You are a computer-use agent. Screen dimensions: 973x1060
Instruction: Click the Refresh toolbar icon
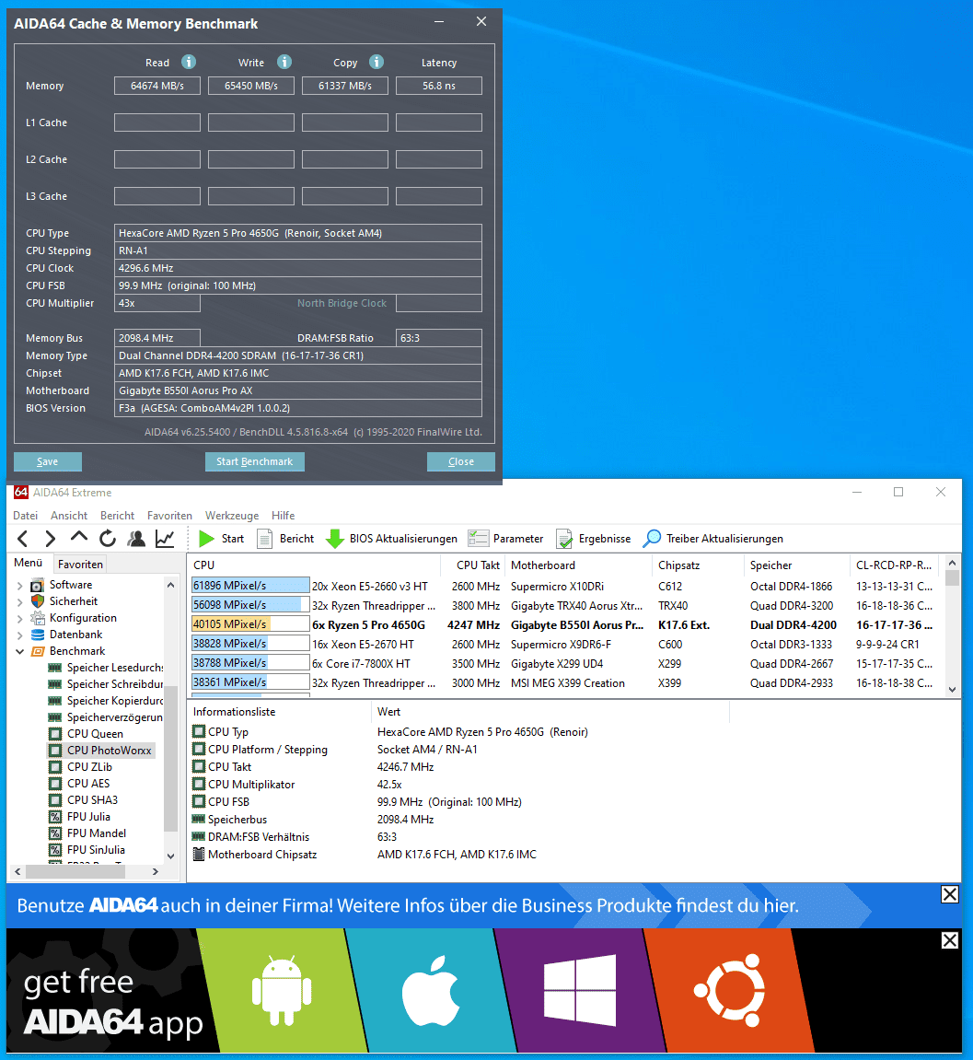(108, 539)
